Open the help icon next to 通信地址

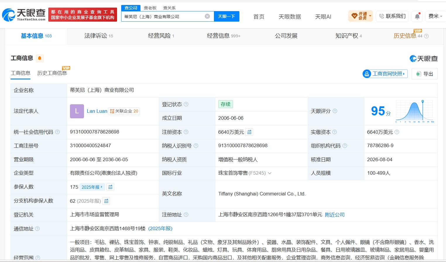[37, 229]
